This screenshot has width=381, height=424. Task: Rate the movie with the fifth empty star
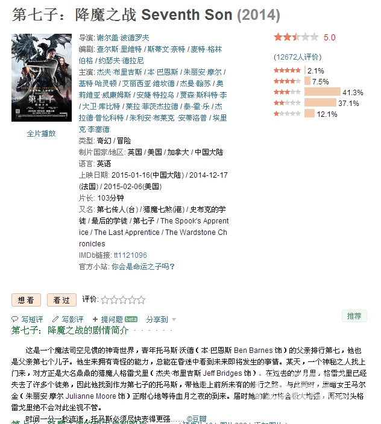pos(141,300)
